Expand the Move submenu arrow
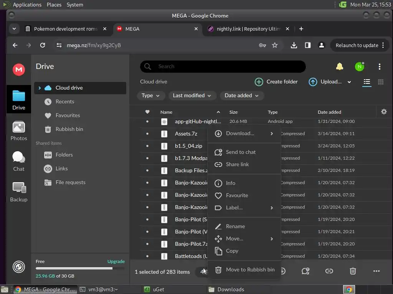This screenshot has height=294, width=393. (x=271, y=239)
